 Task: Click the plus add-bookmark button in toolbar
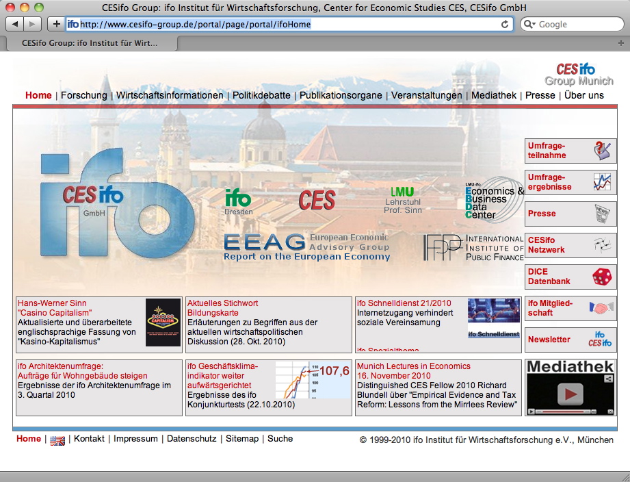pyautogui.click(x=57, y=24)
